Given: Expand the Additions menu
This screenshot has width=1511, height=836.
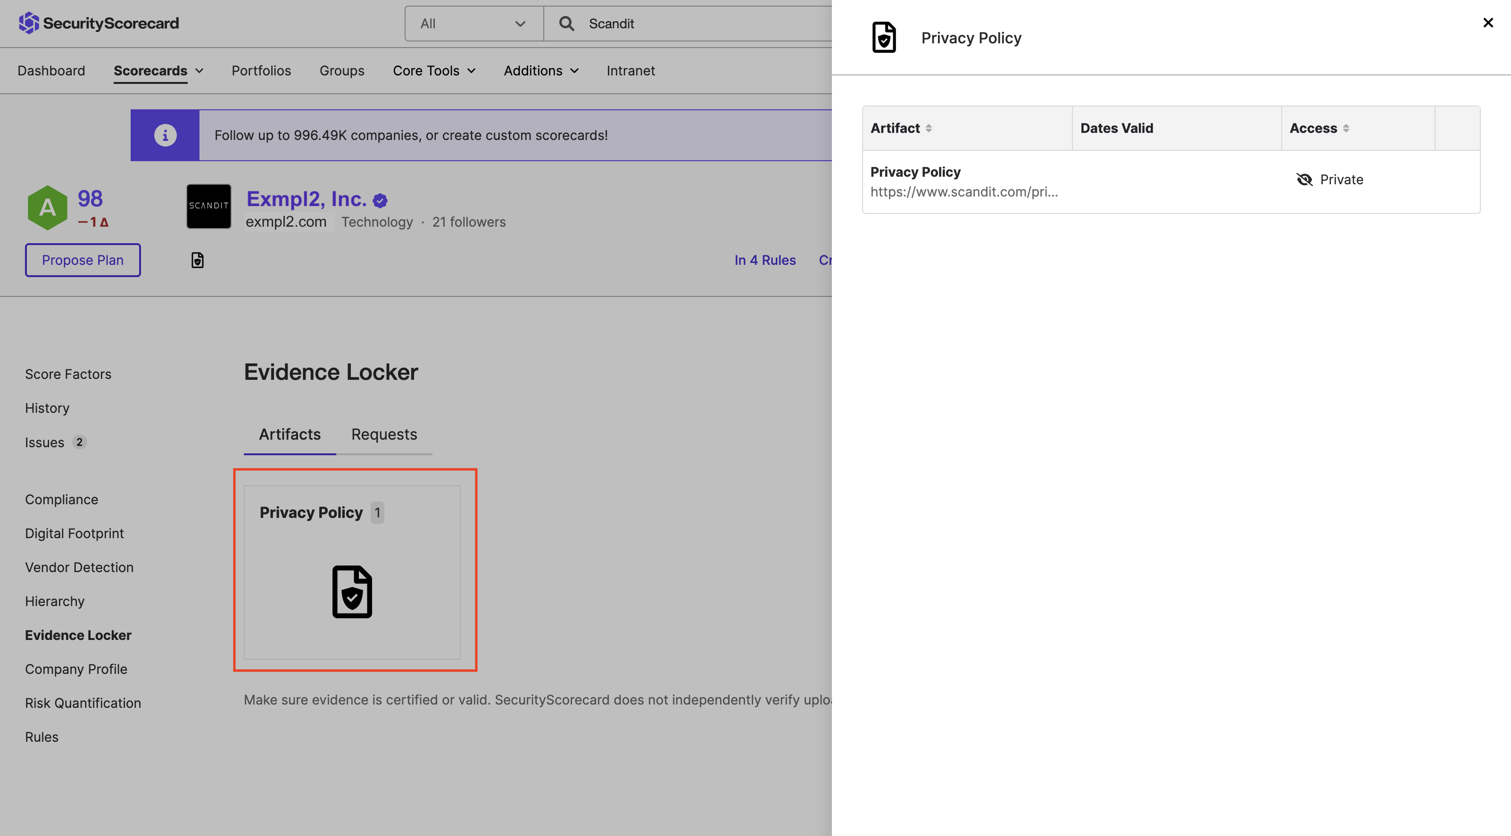Looking at the screenshot, I should (x=541, y=70).
